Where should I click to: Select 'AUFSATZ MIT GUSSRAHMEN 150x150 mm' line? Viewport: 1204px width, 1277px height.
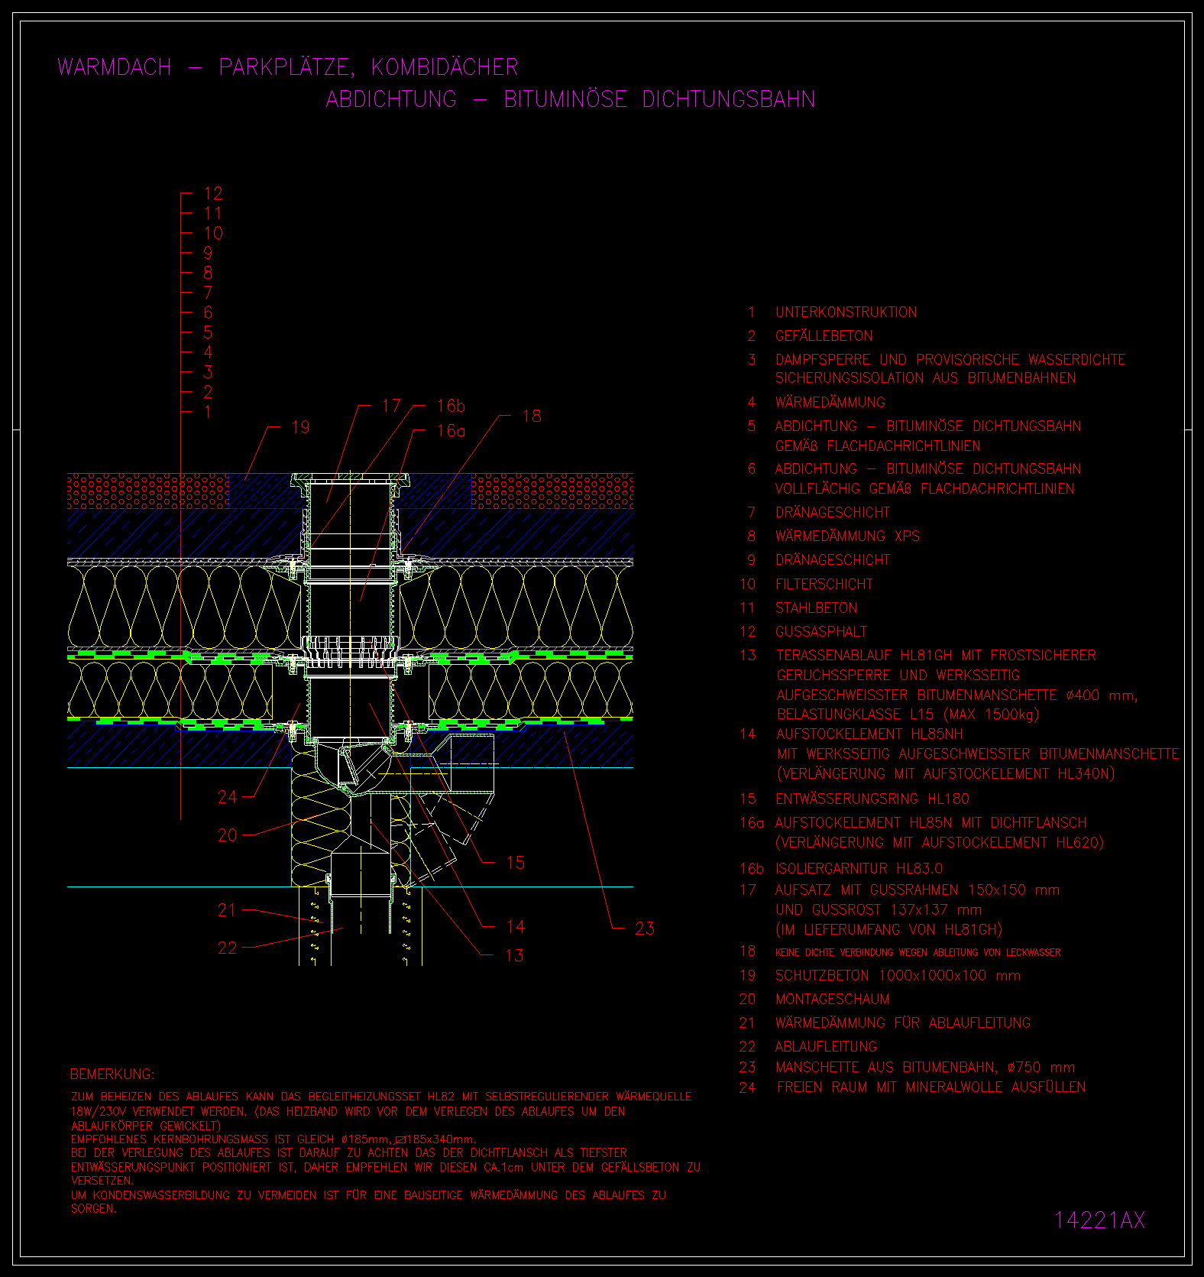pyautogui.click(x=918, y=890)
